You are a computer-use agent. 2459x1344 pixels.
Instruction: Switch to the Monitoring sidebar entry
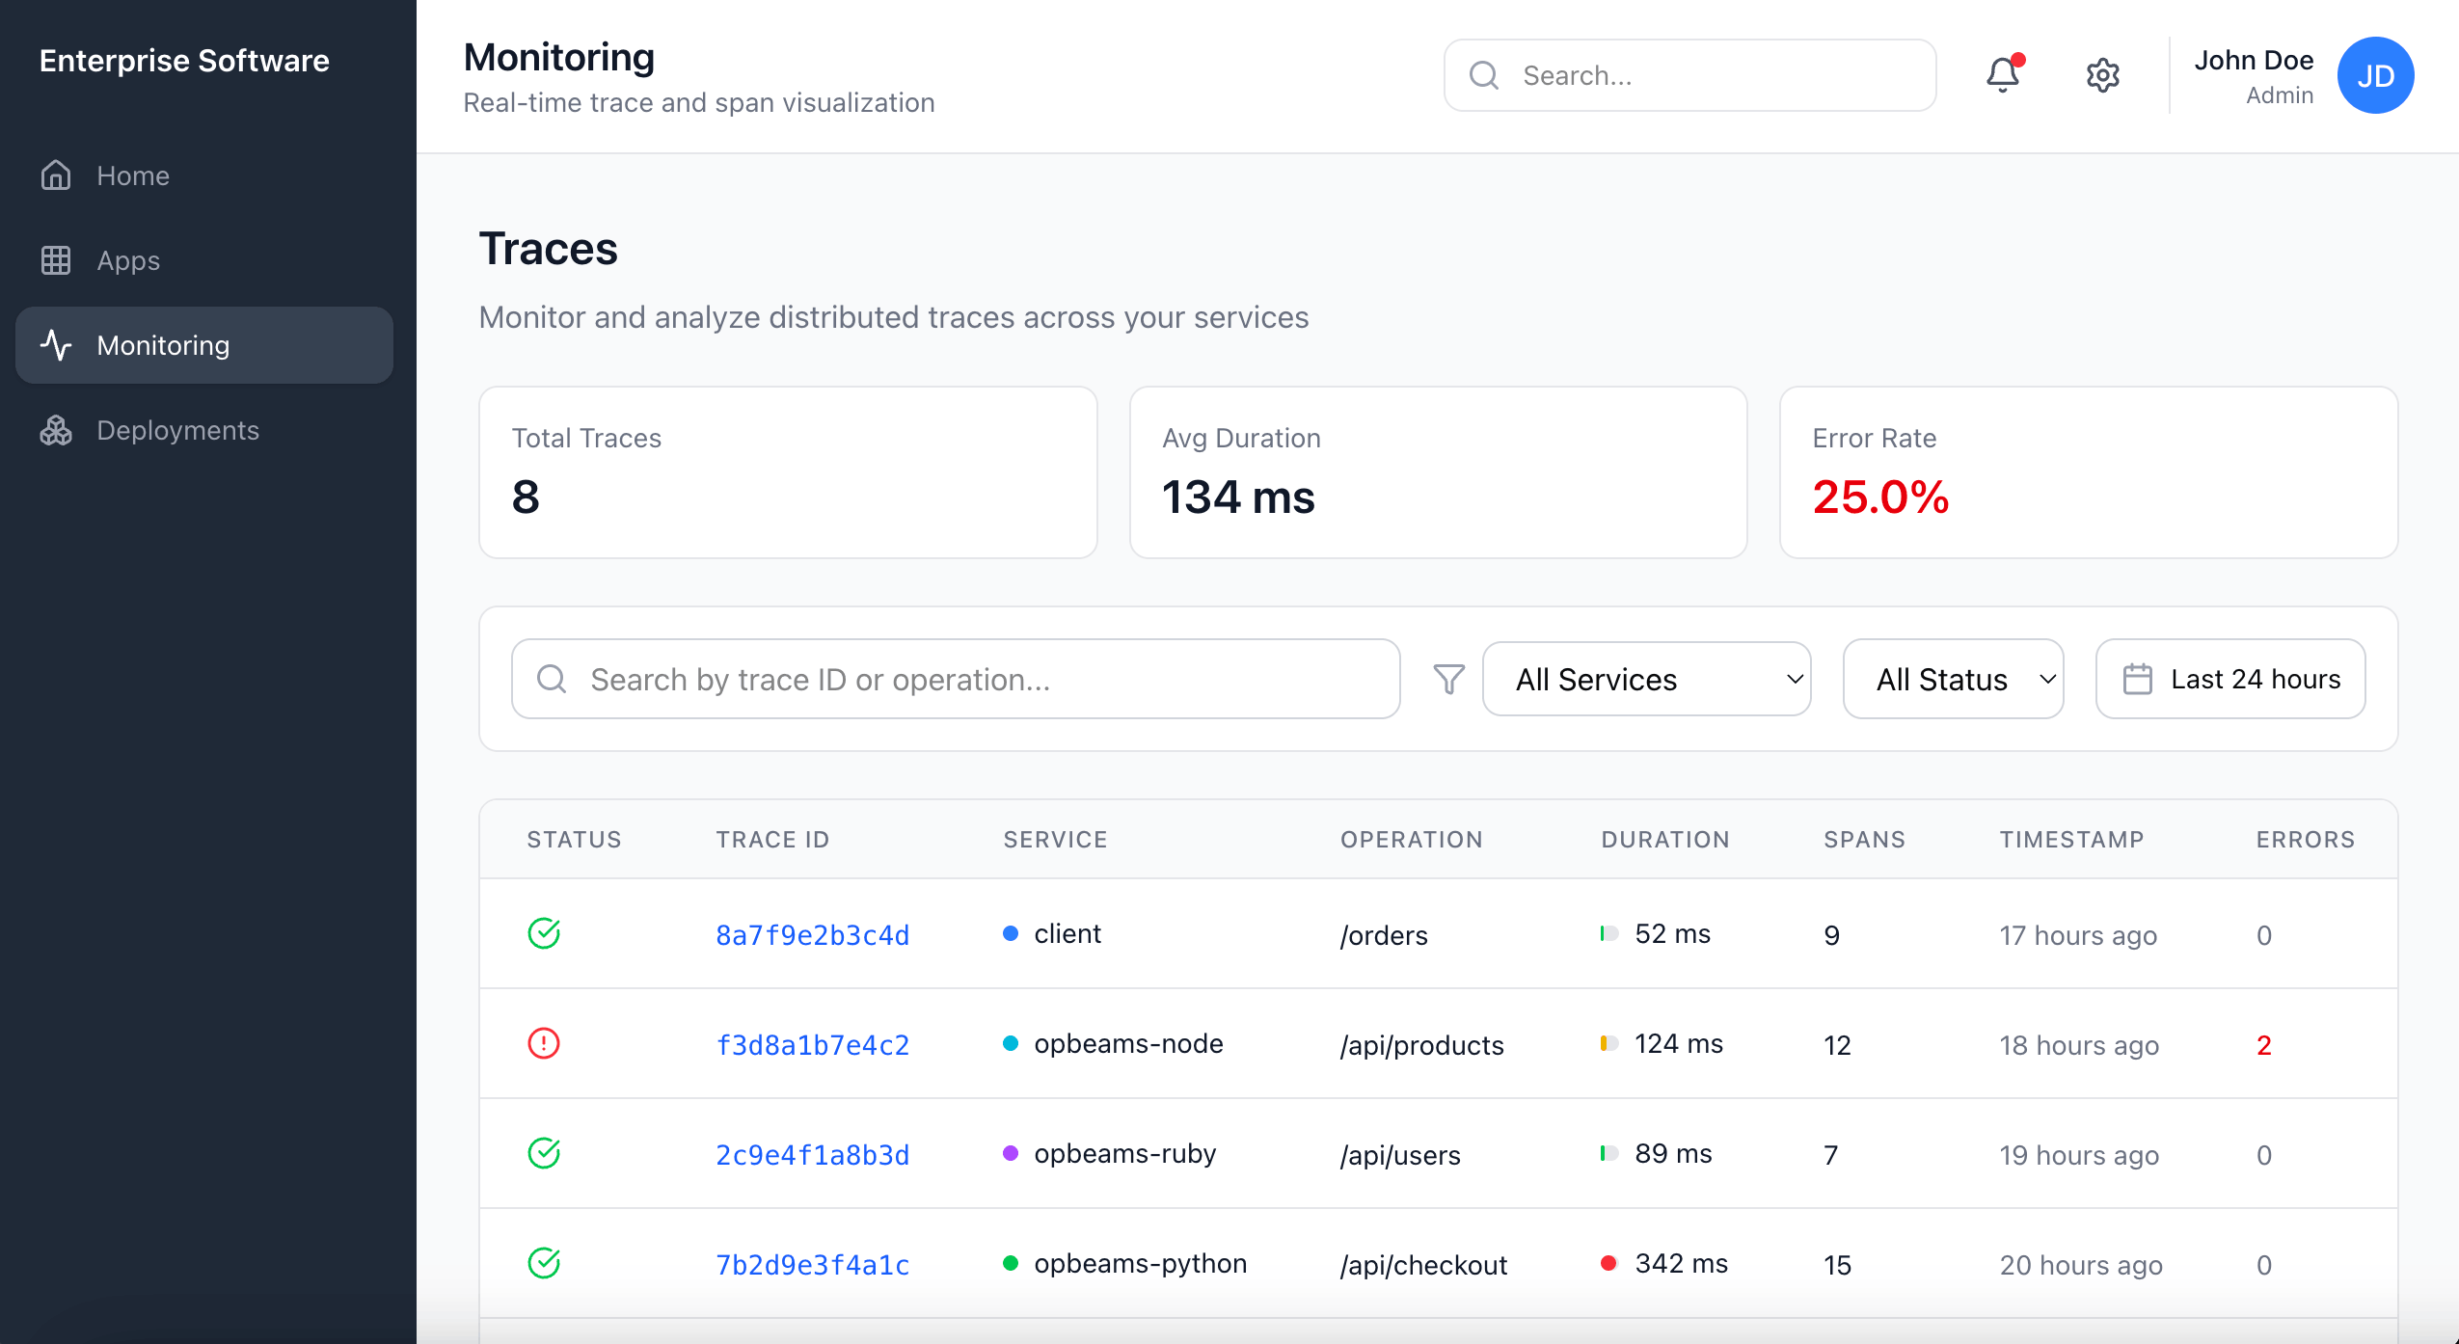point(162,345)
